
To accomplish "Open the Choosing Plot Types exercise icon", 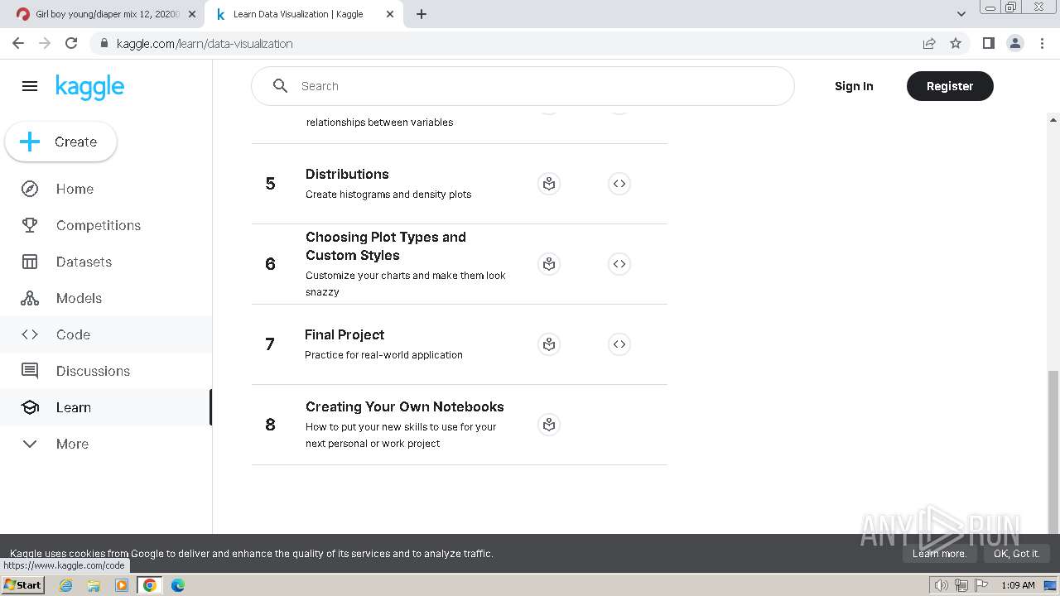I will (619, 264).
